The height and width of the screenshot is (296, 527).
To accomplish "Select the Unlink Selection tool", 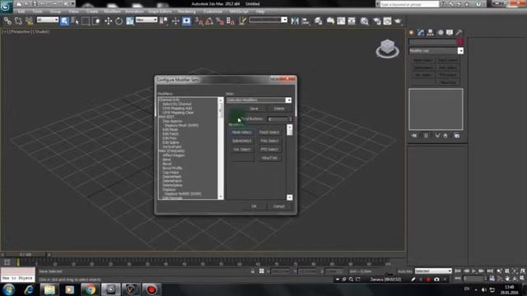I will coord(18,21).
